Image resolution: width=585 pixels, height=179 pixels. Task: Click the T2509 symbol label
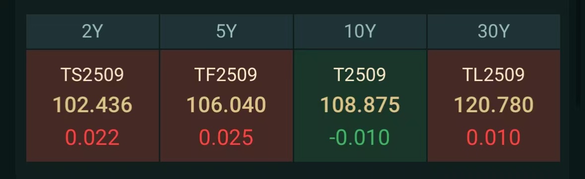360,75
